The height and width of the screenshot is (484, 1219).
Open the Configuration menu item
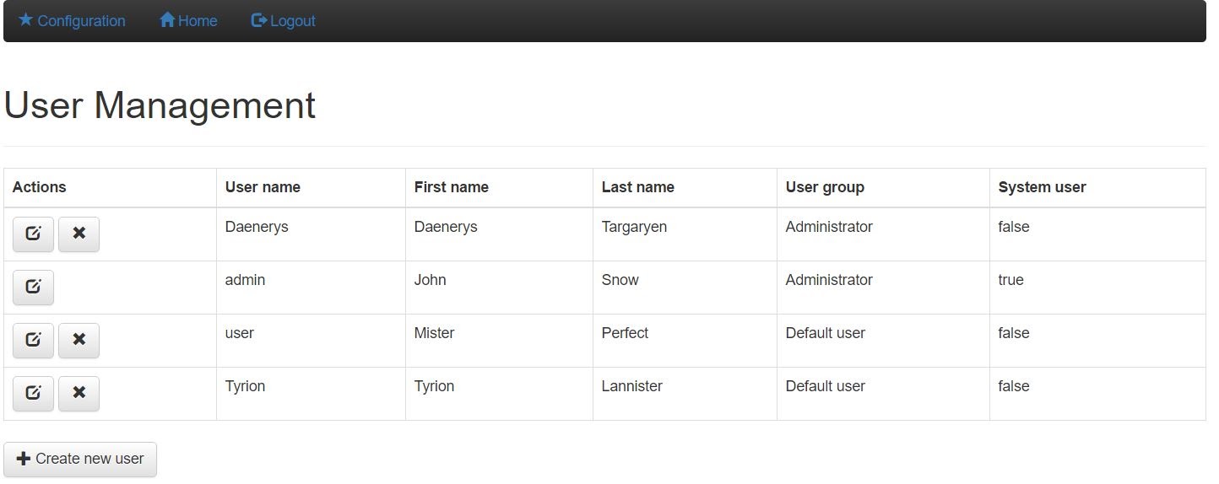pyautogui.click(x=81, y=21)
